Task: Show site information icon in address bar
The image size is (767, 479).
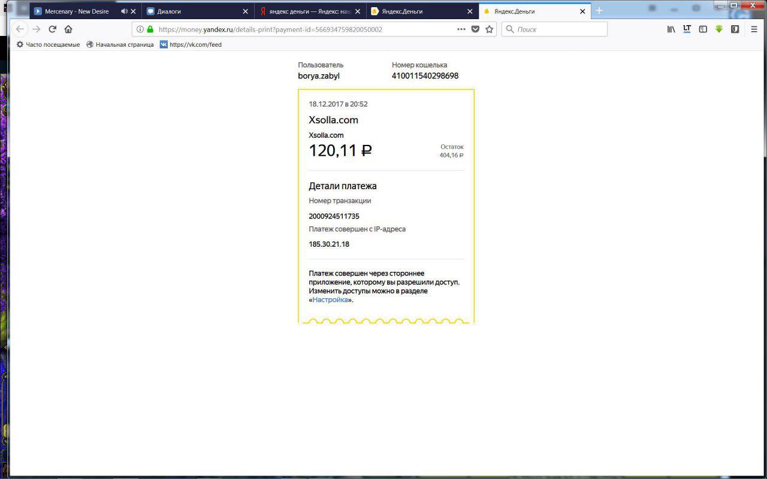Action: (x=140, y=29)
